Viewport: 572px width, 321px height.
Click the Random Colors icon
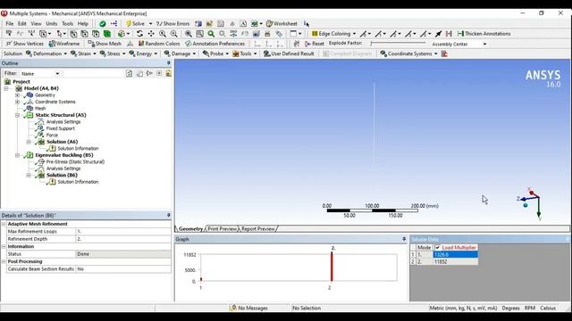141,44
